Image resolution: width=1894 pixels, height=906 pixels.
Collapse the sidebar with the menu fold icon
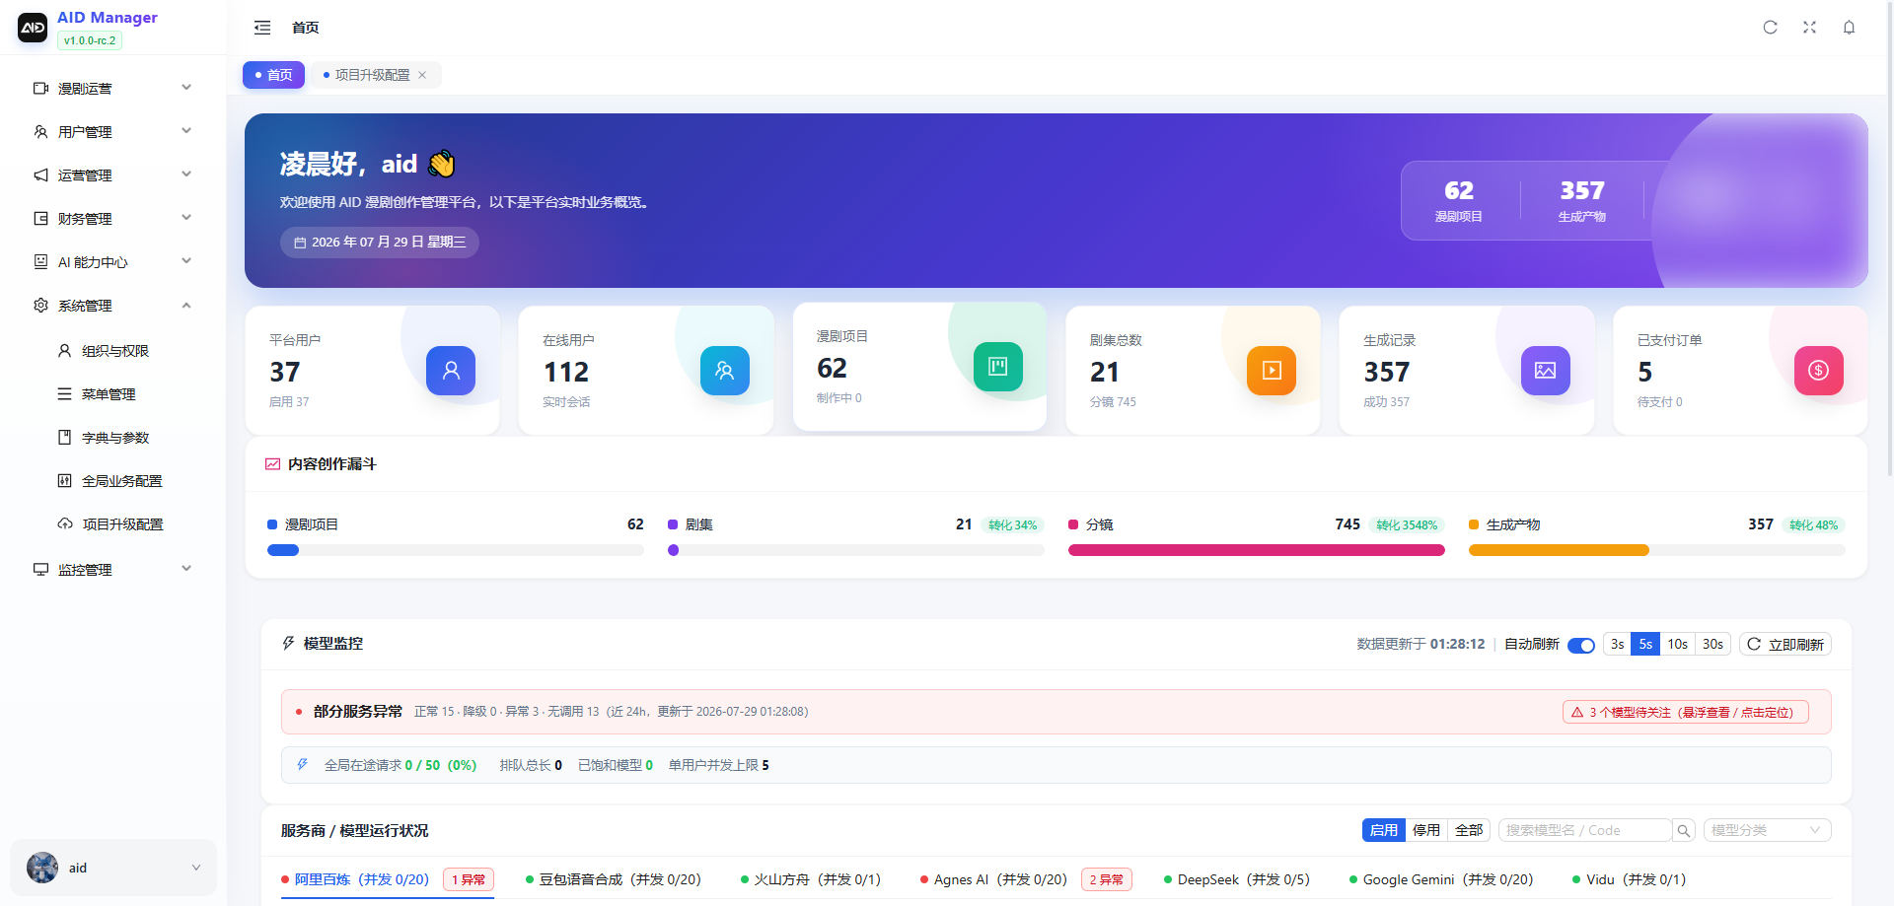point(262,28)
